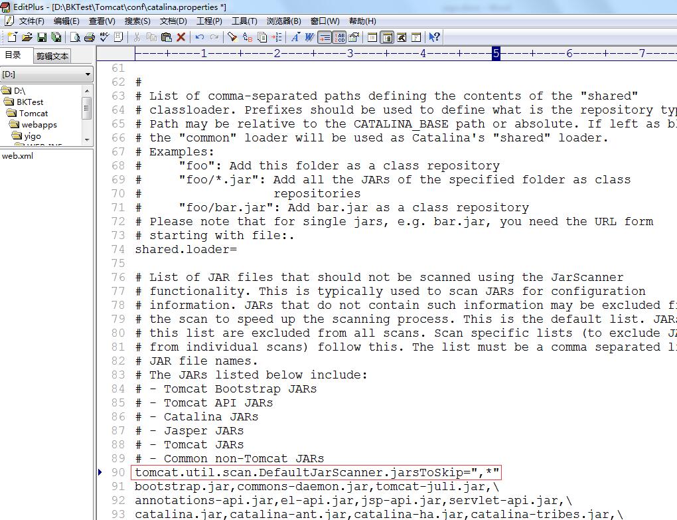Click the Save All icon

pos(56,37)
